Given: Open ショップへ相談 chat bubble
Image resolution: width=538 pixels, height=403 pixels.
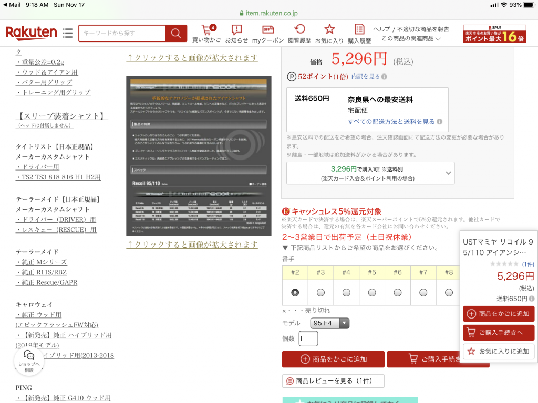Looking at the screenshot, I should 29,361.
